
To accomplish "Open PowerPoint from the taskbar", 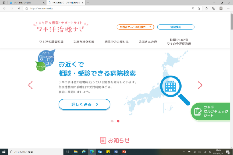I will click(124, 152).
